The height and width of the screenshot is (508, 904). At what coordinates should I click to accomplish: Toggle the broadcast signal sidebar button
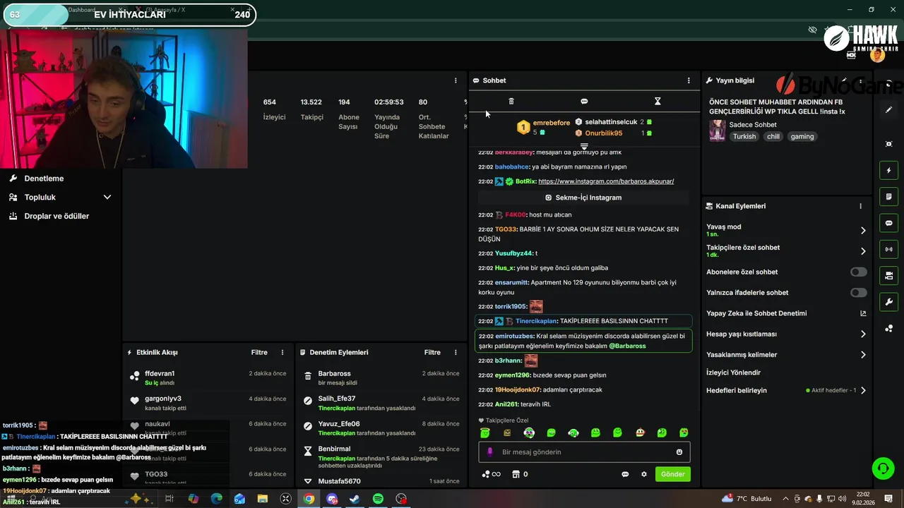click(888, 249)
